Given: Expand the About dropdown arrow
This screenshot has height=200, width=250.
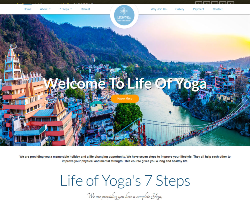Looking at the screenshot, I should click(50, 9).
